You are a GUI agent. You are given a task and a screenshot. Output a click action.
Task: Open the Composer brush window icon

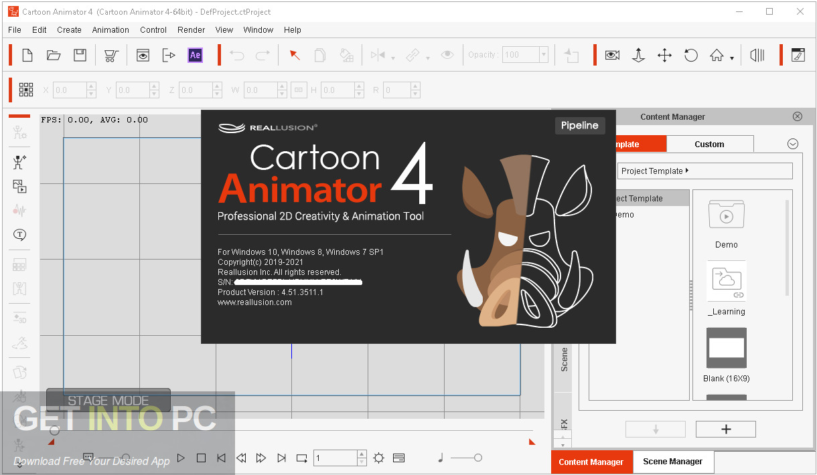798,55
